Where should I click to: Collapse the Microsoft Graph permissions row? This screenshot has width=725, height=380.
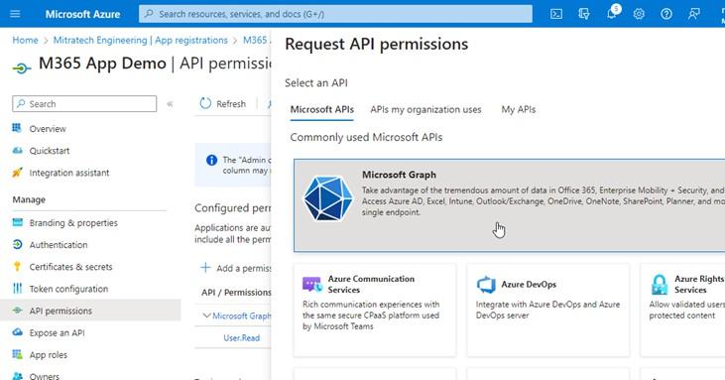click(206, 316)
